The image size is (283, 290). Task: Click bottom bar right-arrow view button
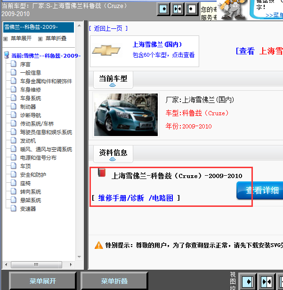(x=248, y=281)
